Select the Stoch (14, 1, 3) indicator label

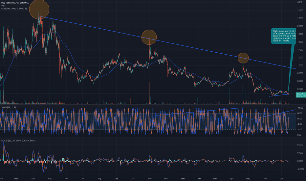tap(9, 107)
